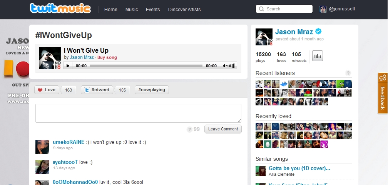Retweet this song
388x185 pixels.
pos(97,90)
